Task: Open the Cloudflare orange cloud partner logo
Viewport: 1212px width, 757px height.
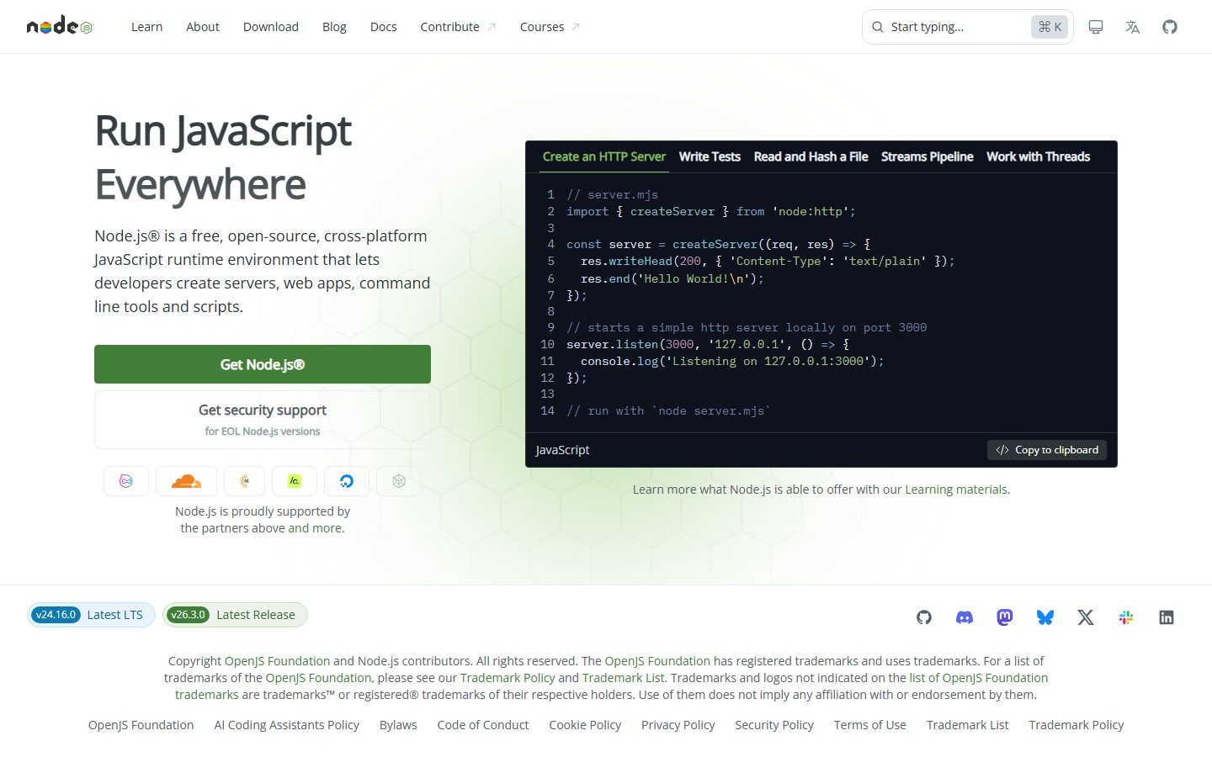Action: 186,481
